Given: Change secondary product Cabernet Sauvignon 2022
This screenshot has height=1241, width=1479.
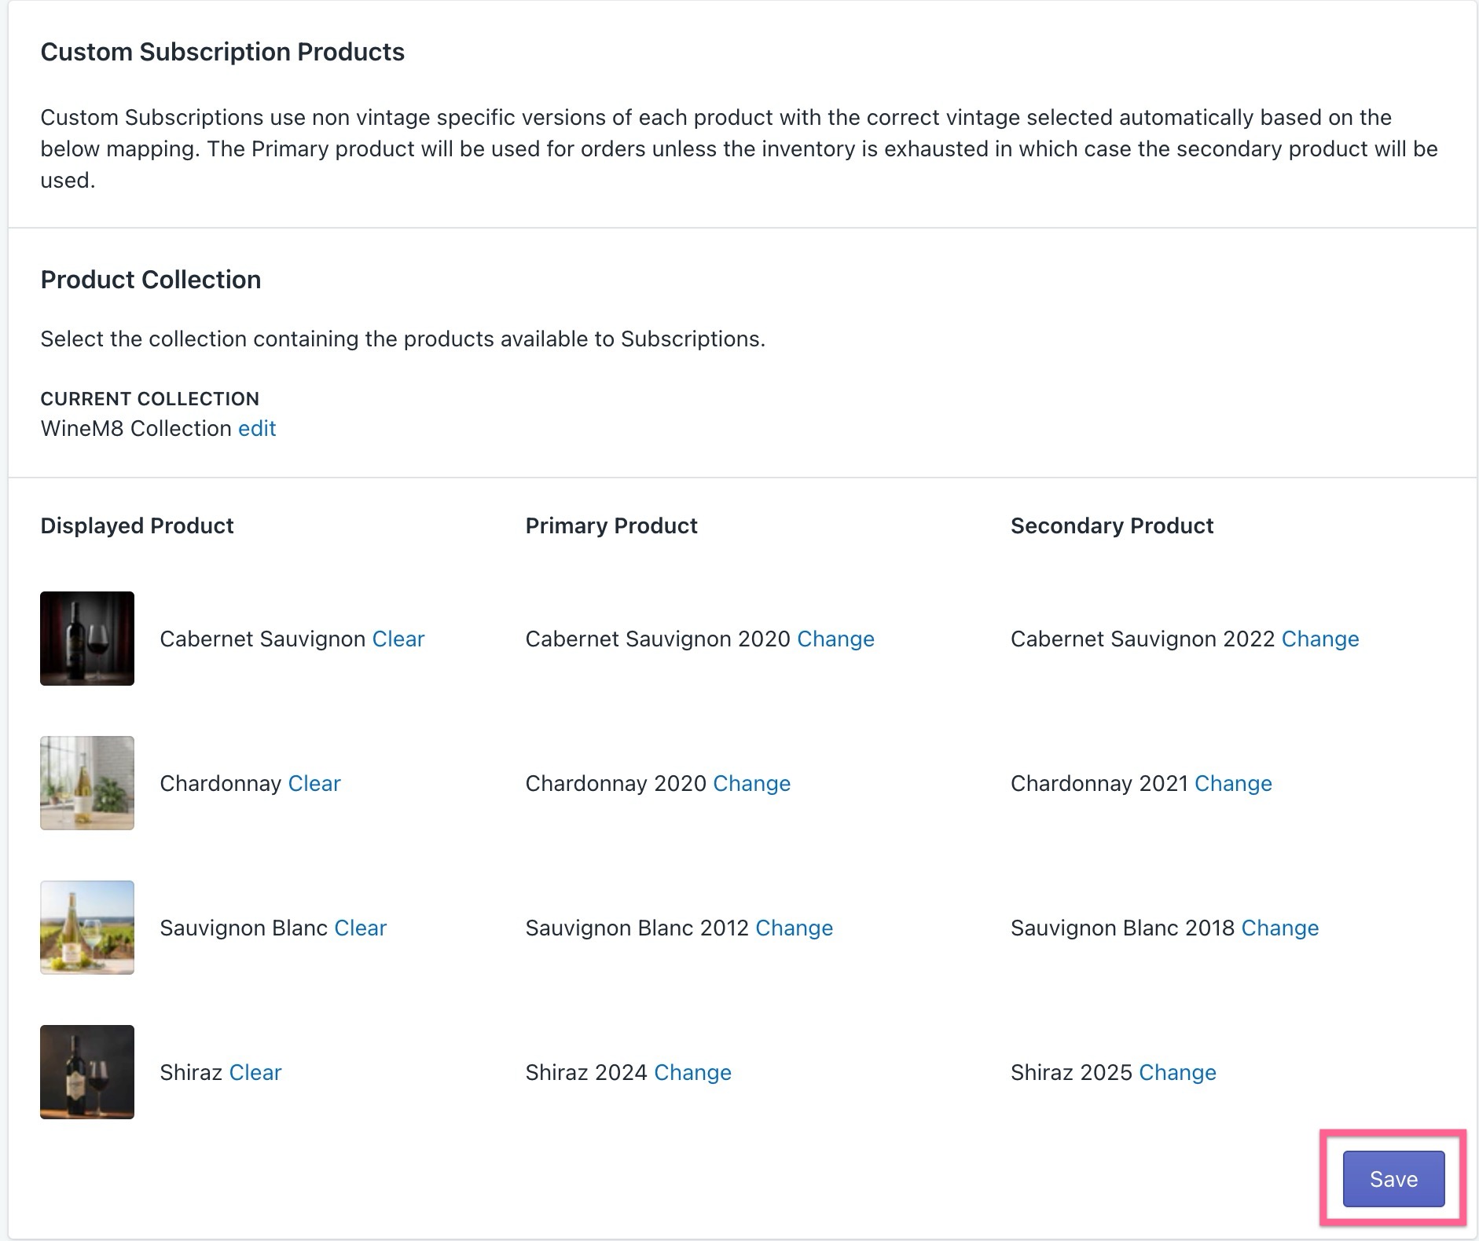Looking at the screenshot, I should pyautogui.click(x=1320, y=639).
